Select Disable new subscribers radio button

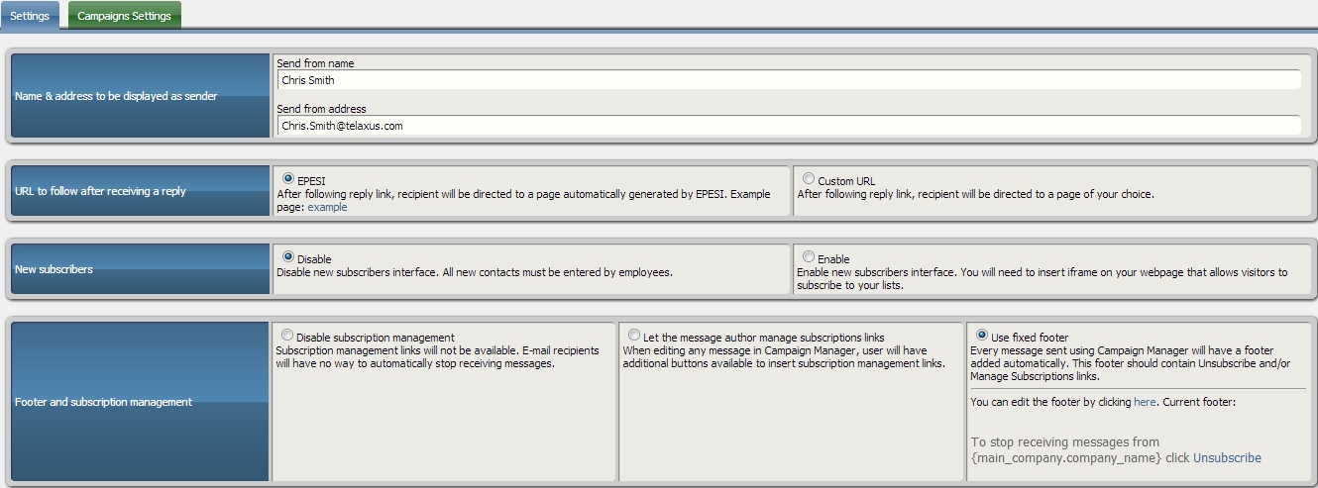click(x=288, y=257)
